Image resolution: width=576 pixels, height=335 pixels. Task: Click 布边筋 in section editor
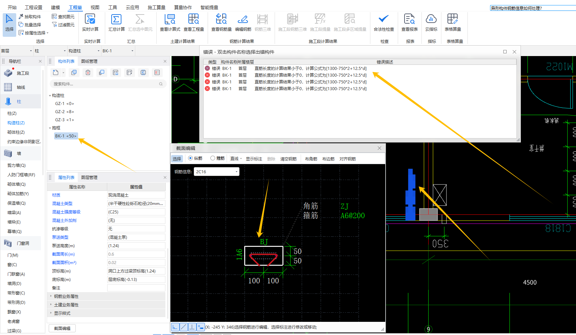pyautogui.click(x=328, y=159)
